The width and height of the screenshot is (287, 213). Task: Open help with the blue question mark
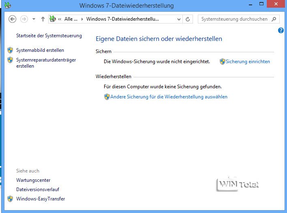coord(281,30)
